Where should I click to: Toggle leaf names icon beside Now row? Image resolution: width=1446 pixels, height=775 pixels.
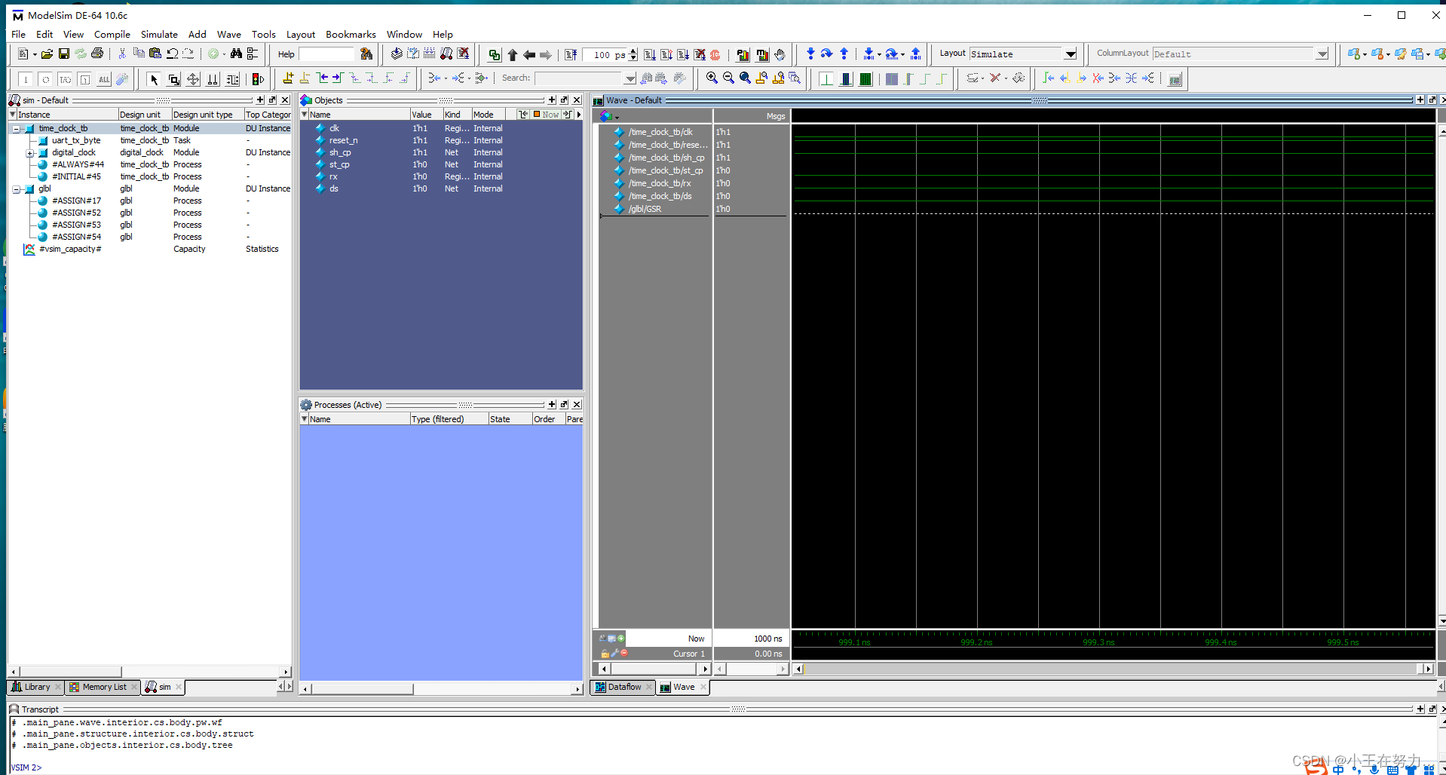pos(602,639)
